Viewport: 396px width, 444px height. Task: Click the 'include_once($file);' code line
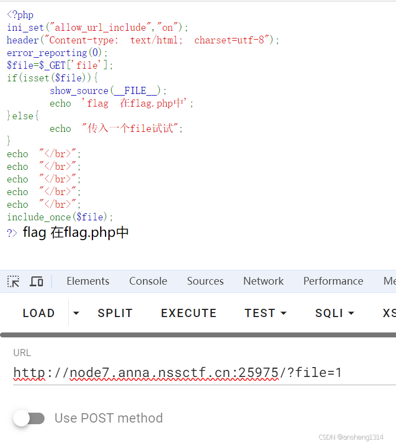click(x=60, y=217)
